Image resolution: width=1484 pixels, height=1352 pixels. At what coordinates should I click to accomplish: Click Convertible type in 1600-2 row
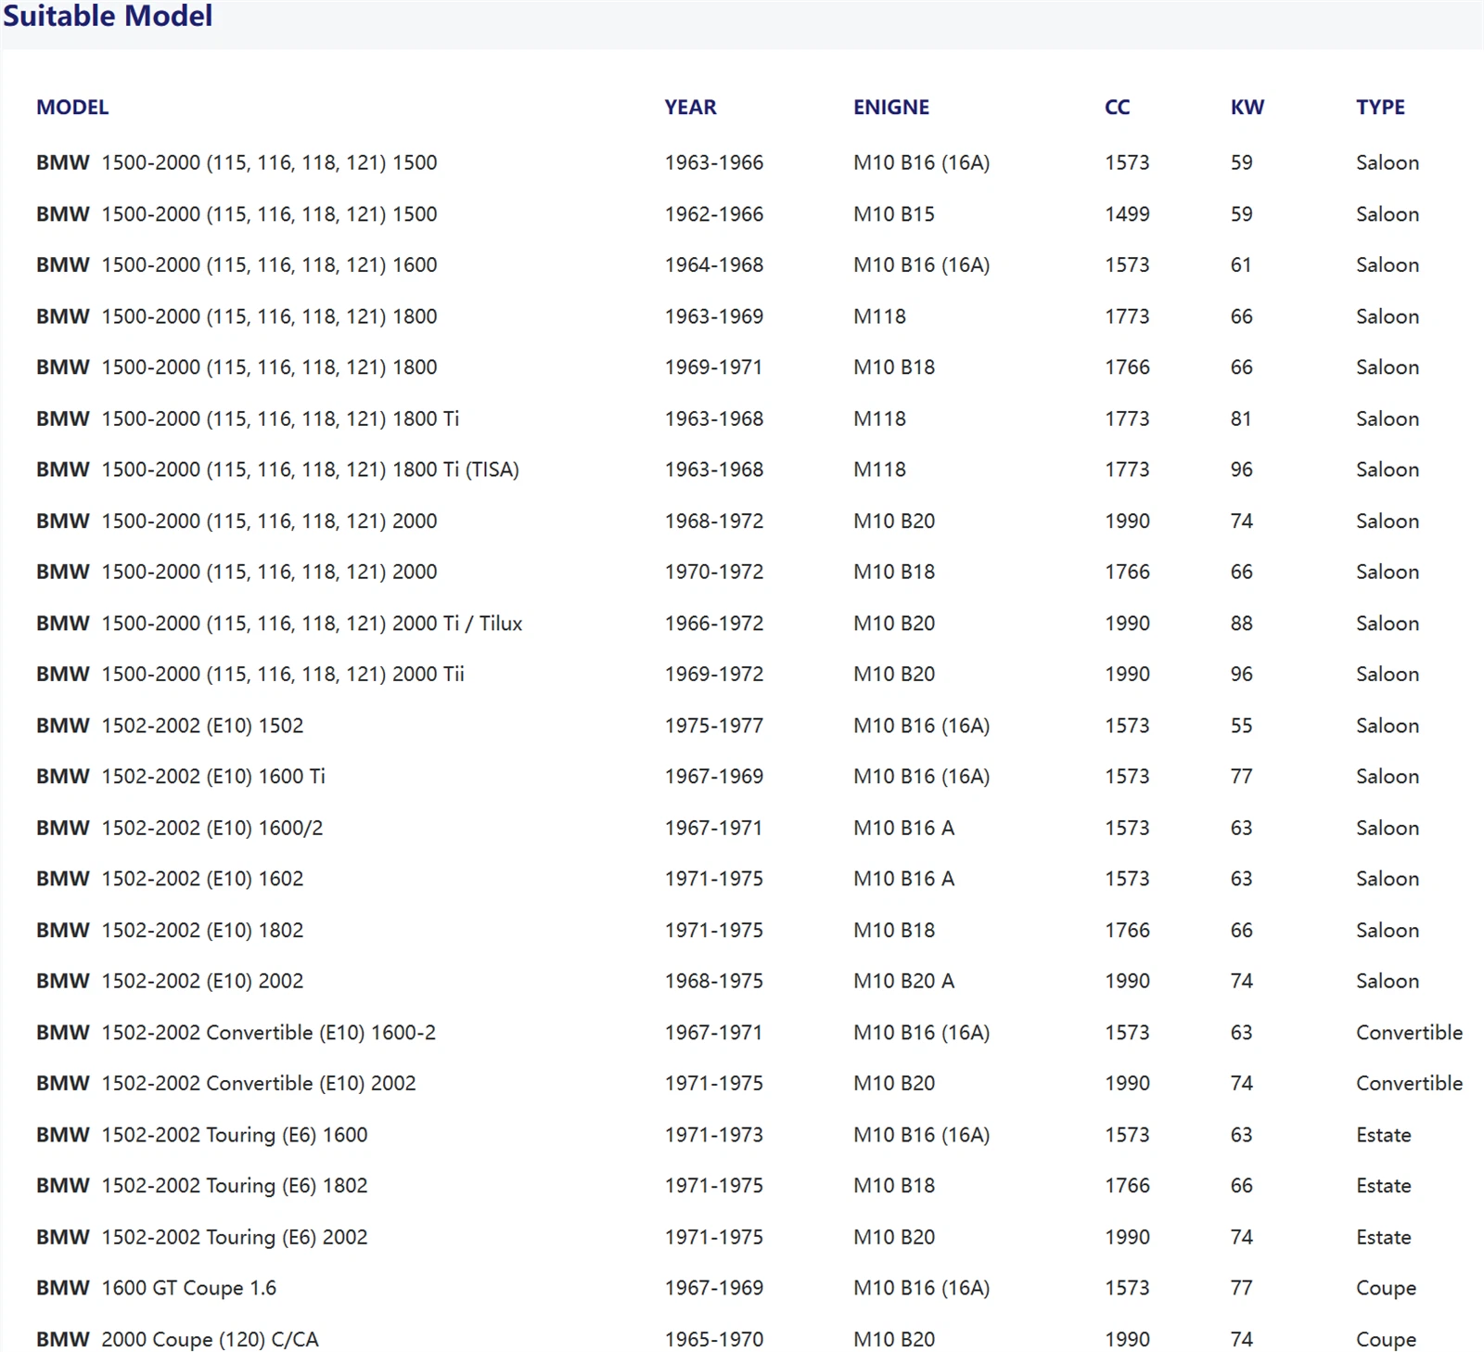tap(1409, 1033)
